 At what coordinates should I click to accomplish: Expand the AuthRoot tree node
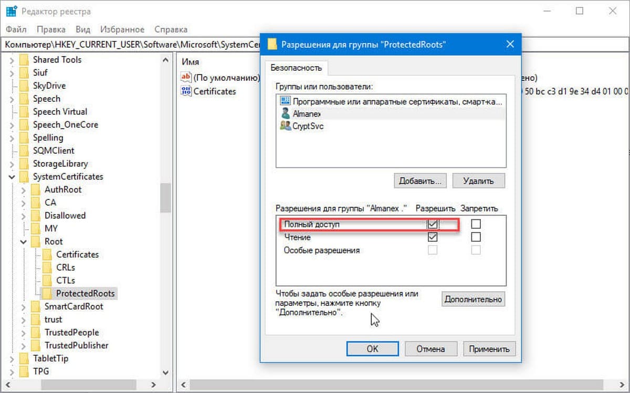(24, 189)
